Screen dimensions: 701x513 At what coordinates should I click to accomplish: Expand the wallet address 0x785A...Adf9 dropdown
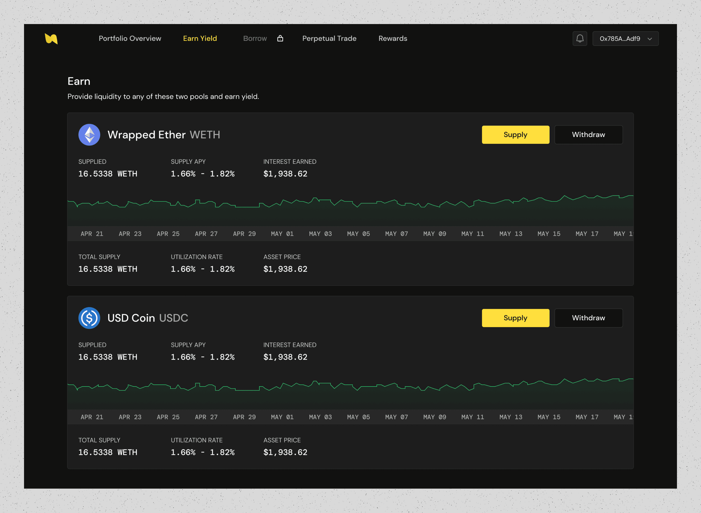pos(619,39)
